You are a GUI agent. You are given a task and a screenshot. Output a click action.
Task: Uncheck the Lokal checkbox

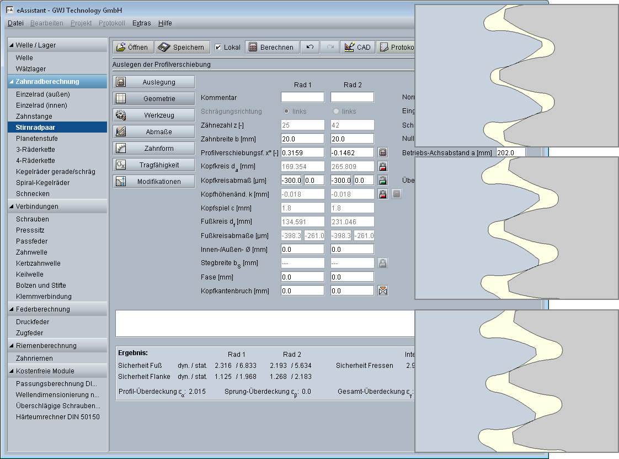point(218,48)
